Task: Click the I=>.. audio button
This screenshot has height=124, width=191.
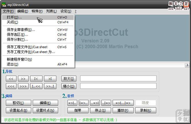Action: 84,103
